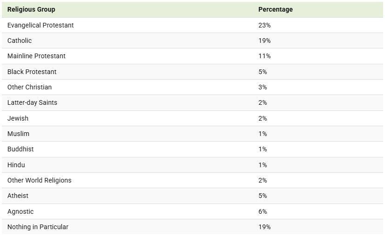Click the Muslim cell
This screenshot has height=238, width=385.
[18, 134]
